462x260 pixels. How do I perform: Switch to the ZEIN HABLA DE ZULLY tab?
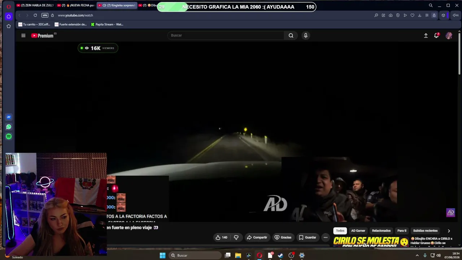(35, 5)
